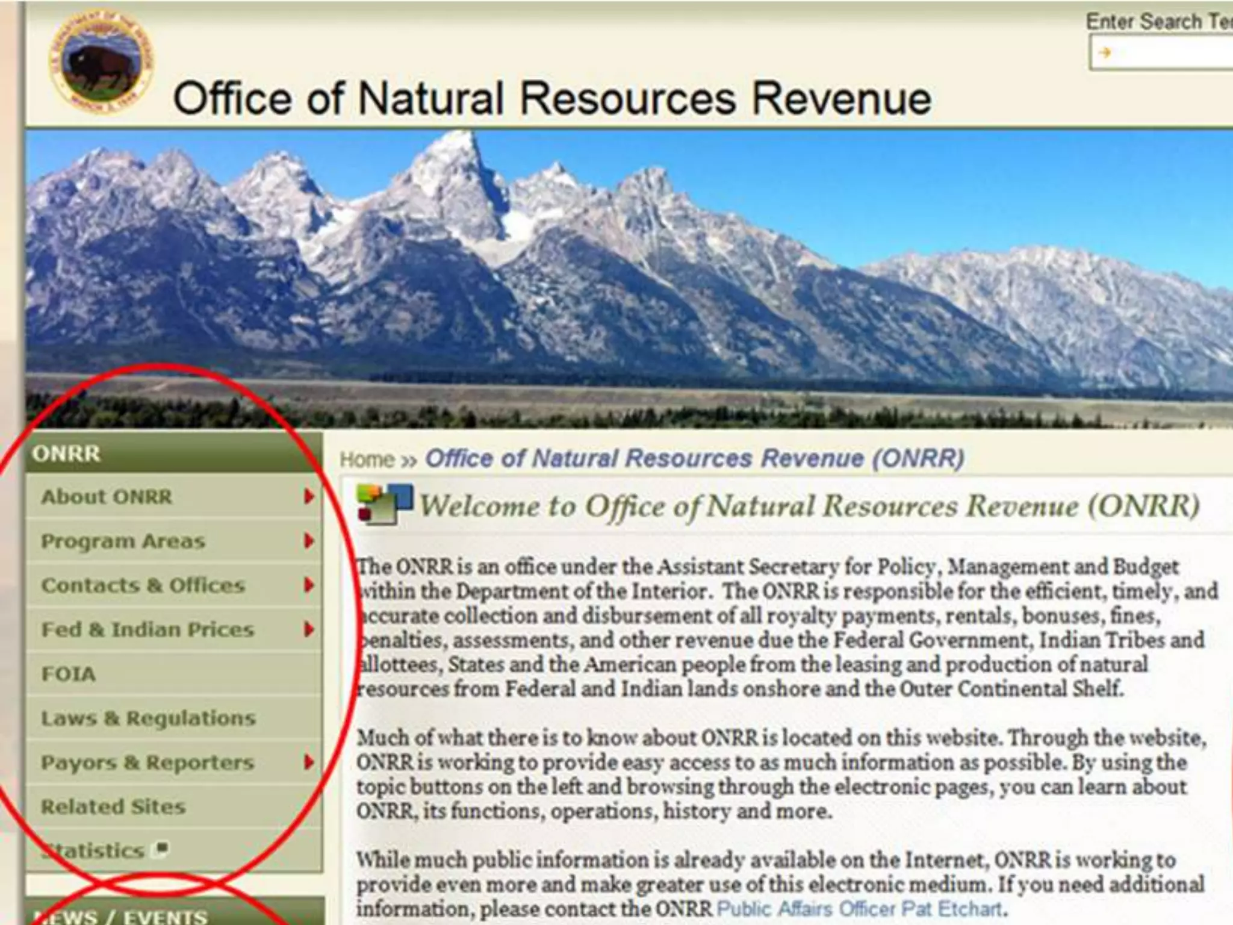Click the external link icon next to Statistics

pyautogui.click(x=160, y=849)
